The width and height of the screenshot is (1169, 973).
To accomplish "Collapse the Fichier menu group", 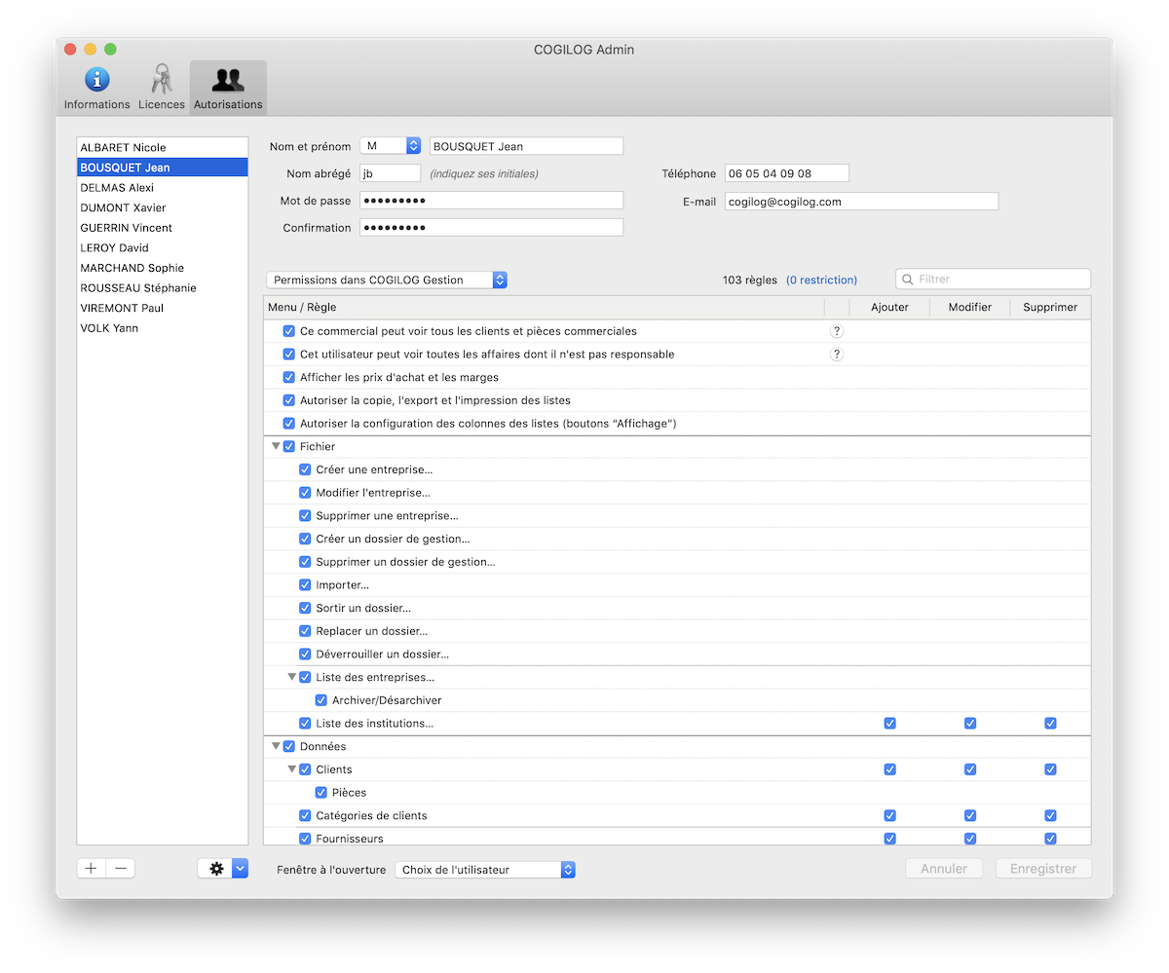I will point(276,447).
